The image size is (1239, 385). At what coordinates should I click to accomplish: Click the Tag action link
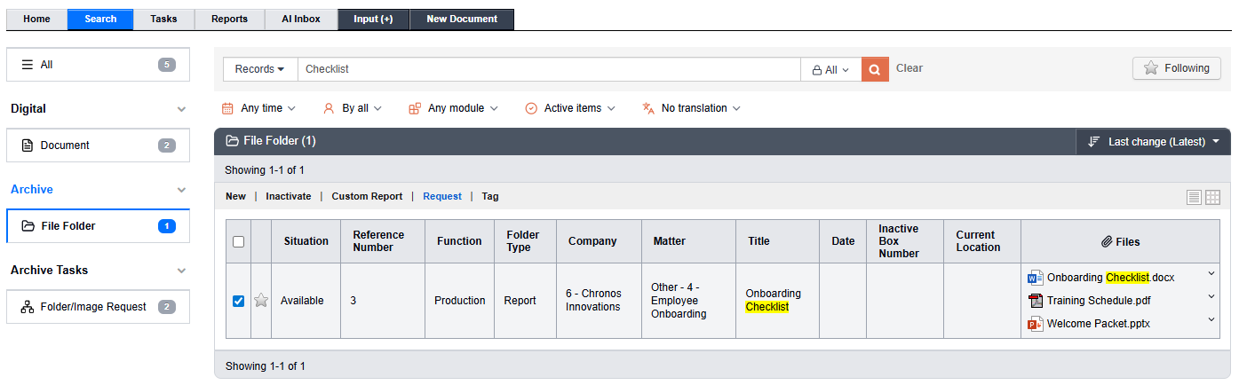tap(490, 197)
